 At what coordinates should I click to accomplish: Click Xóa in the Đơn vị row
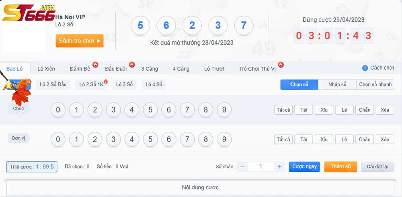coord(385,139)
